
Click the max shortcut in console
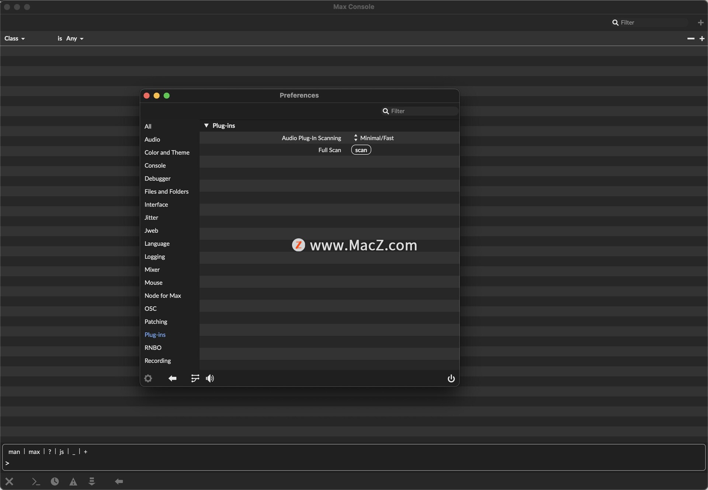pos(34,452)
